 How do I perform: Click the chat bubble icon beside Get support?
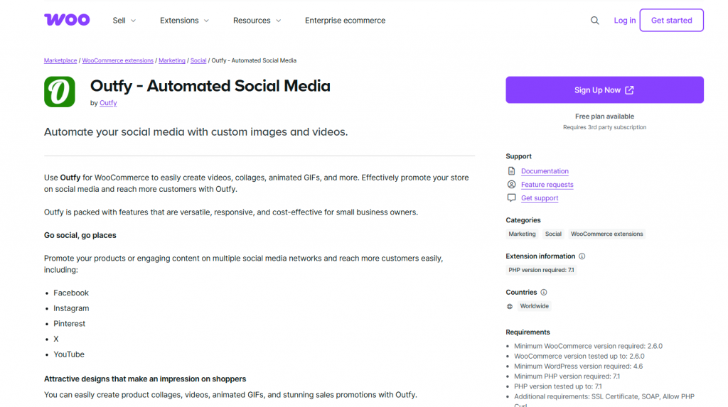(511, 197)
